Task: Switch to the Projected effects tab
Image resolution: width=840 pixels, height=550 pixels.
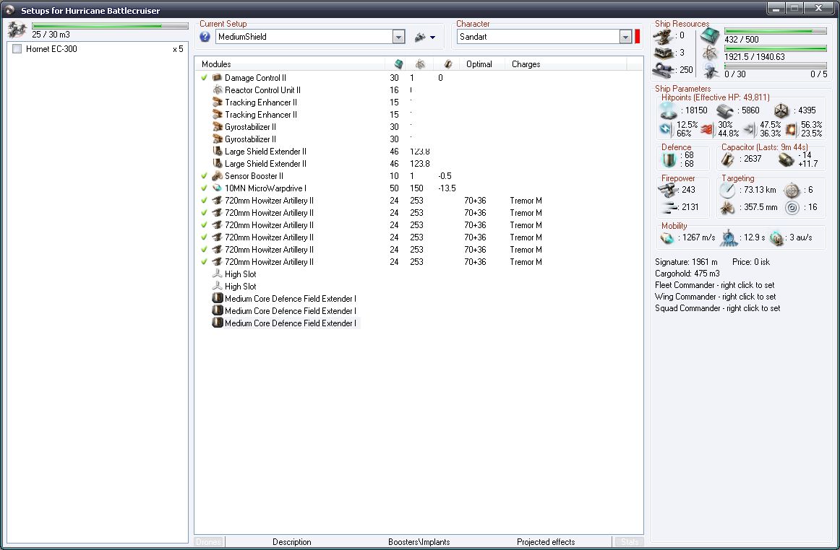Action: [x=546, y=542]
